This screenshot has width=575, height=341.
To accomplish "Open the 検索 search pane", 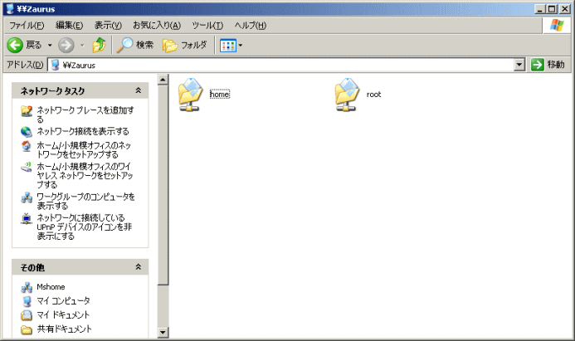I will point(135,45).
